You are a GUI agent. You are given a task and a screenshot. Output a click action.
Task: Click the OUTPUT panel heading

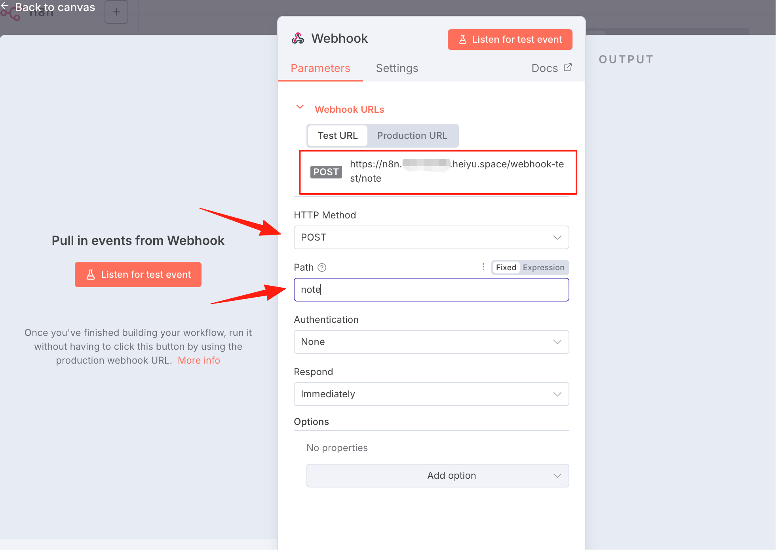pos(626,59)
